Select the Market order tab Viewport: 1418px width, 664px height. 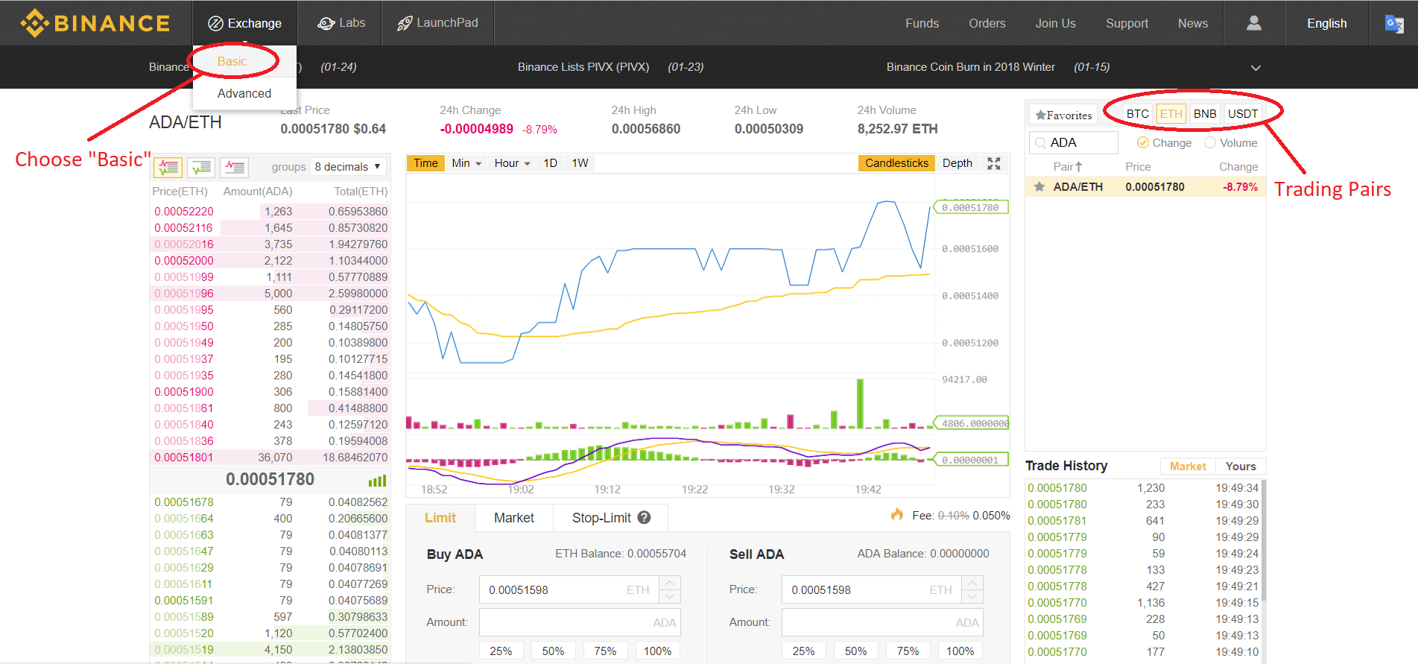pos(514,518)
